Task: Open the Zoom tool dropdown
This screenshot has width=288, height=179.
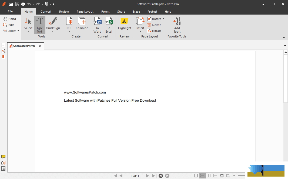Action: click(18, 31)
